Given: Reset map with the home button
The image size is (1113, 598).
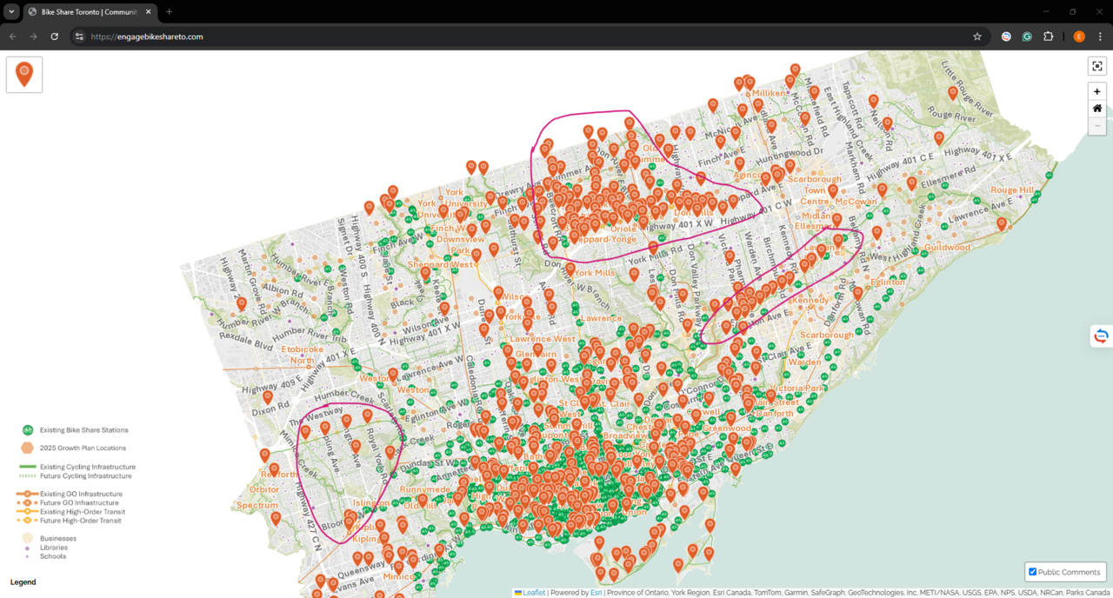Looking at the screenshot, I should click(x=1097, y=109).
